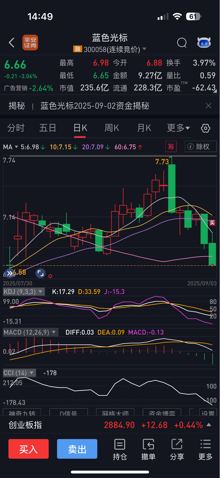
Task: Select the 日K chart tab
Action: click(x=80, y=128)
